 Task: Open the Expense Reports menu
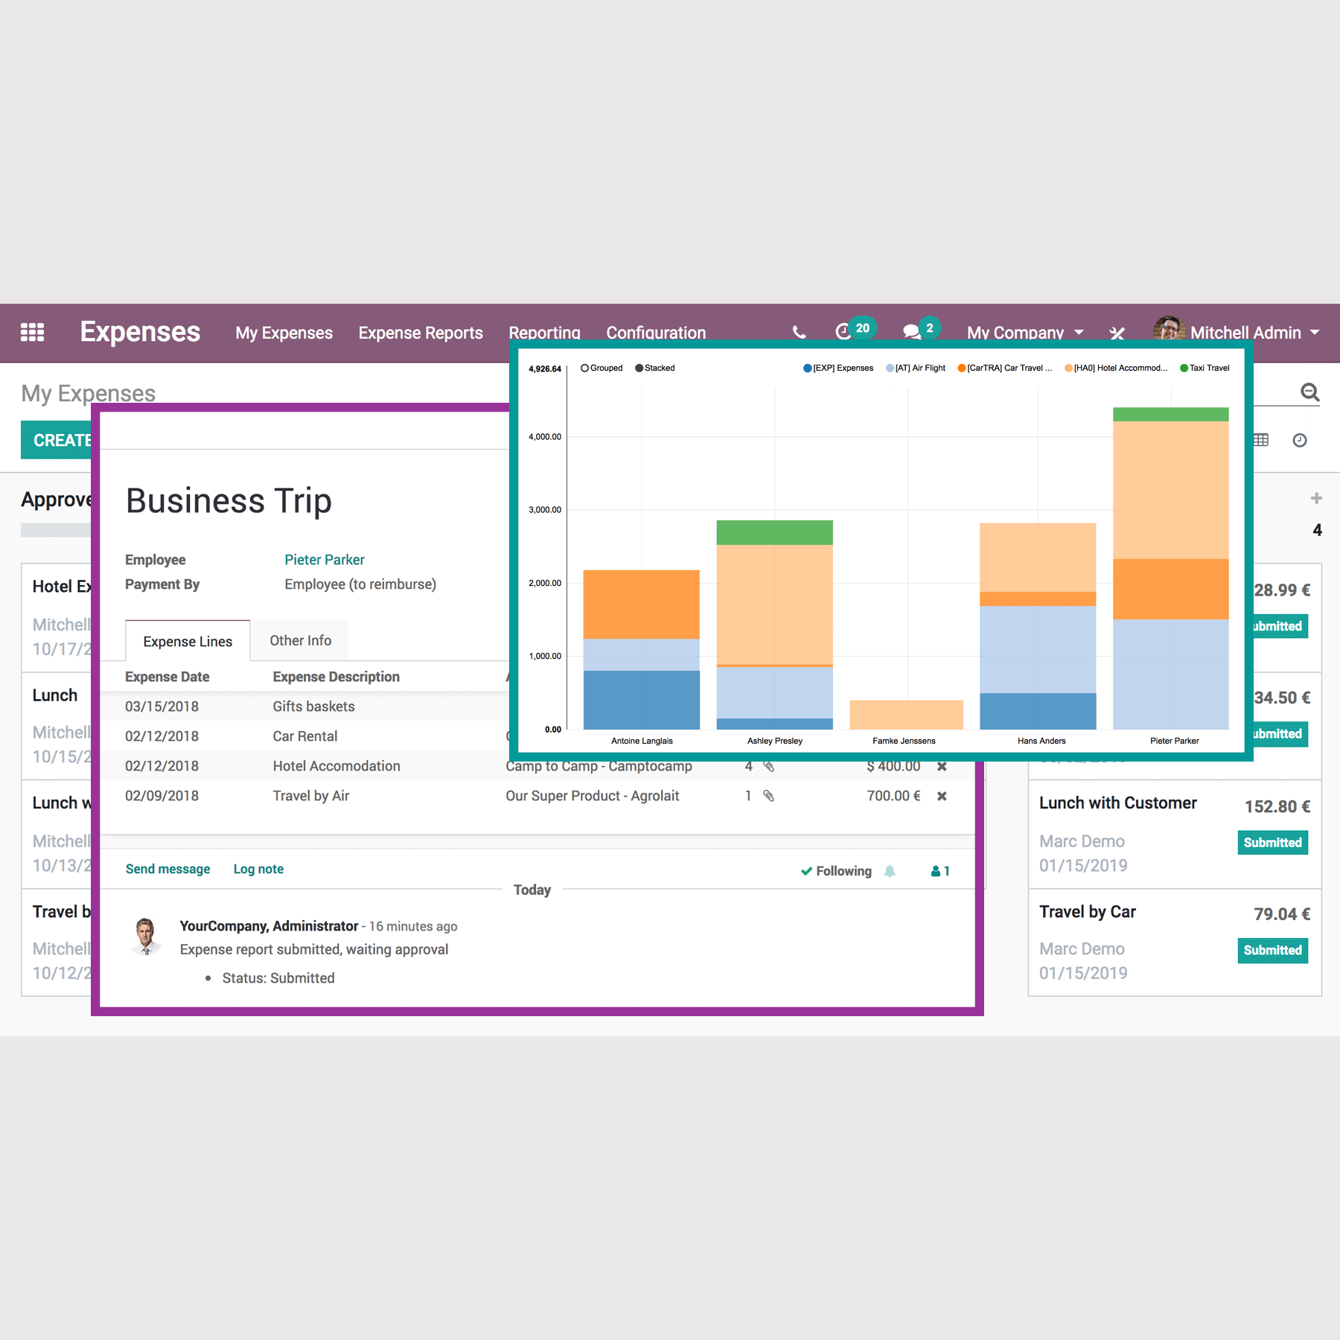[421, 333]
